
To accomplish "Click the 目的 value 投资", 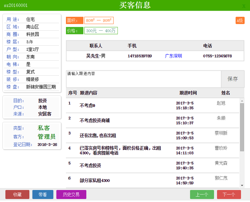I will coord(42,100).
